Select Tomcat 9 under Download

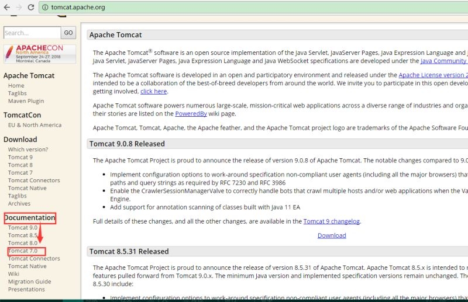pos(20,157)
